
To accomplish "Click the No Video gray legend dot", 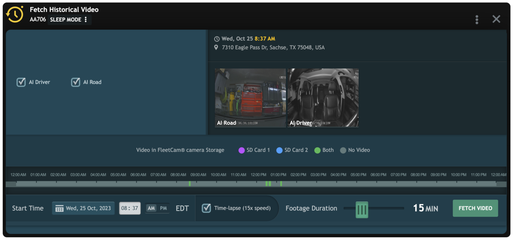I will 343,150.
